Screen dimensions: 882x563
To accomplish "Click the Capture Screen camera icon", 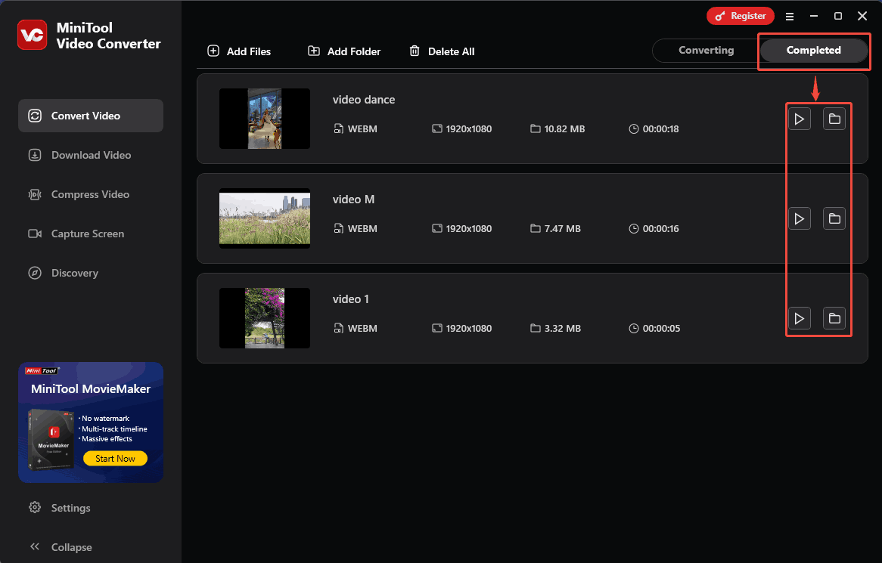I will 35,234.
